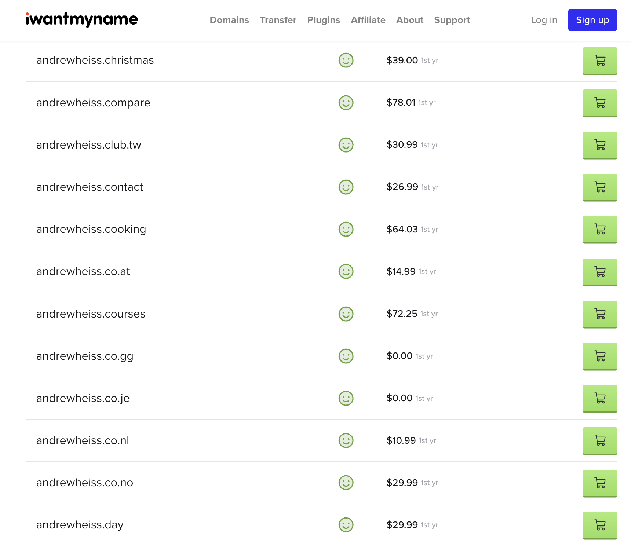This screenshot has width=631, height=553.
Task: Open the Domains menu
Action: coord(229,20)
